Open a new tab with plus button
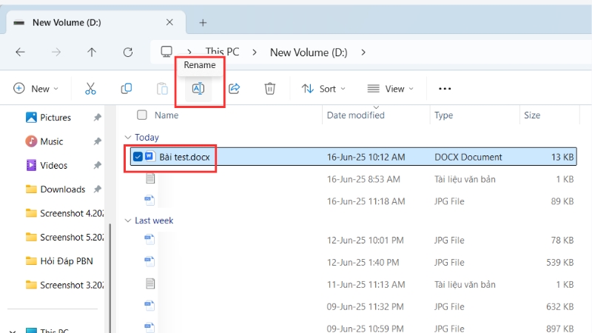The width and height of the screenshot is (592, 333). [203, 22]
